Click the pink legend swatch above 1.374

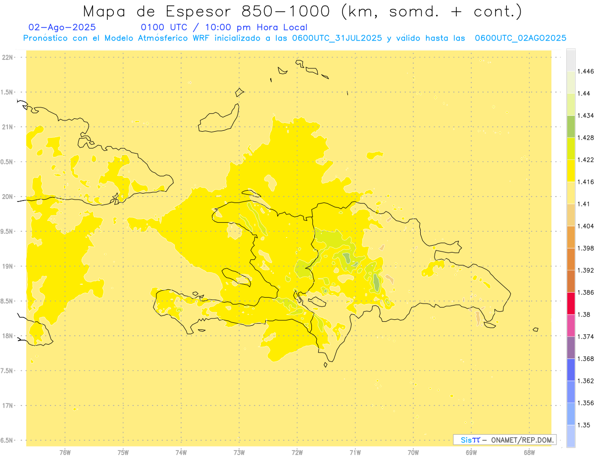pyautogui.click(x=571, y=325)
